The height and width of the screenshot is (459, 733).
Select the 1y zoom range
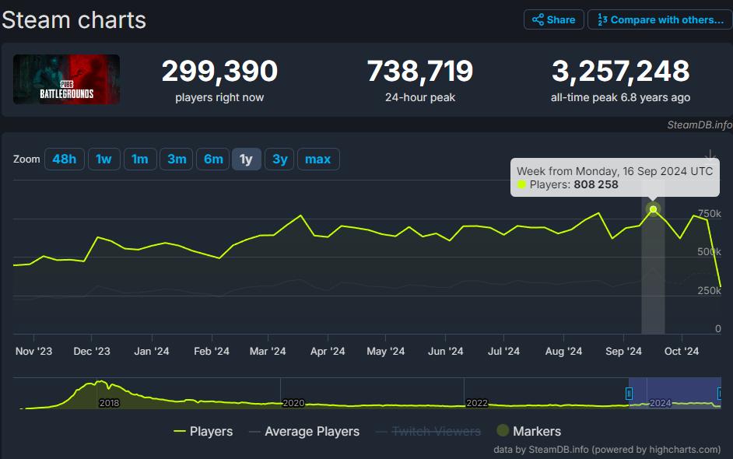(x=247, y=159)
